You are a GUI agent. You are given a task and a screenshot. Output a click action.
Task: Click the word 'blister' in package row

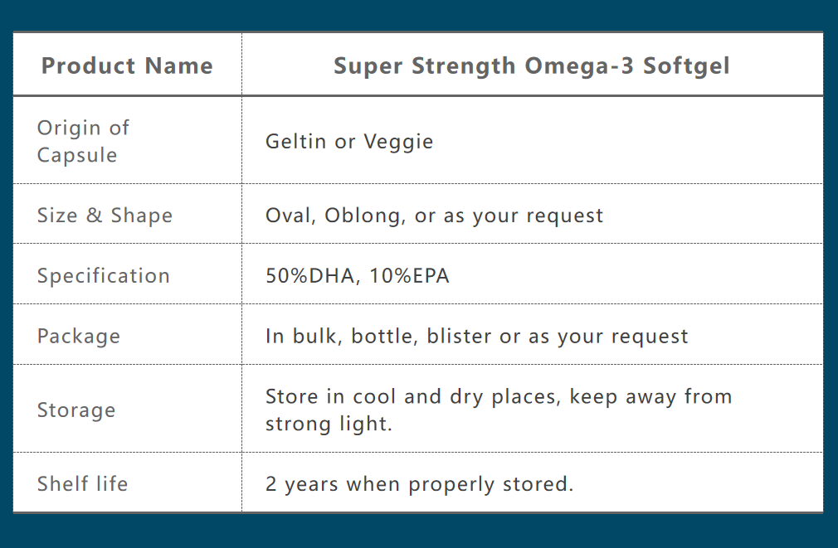coord(460,337)
